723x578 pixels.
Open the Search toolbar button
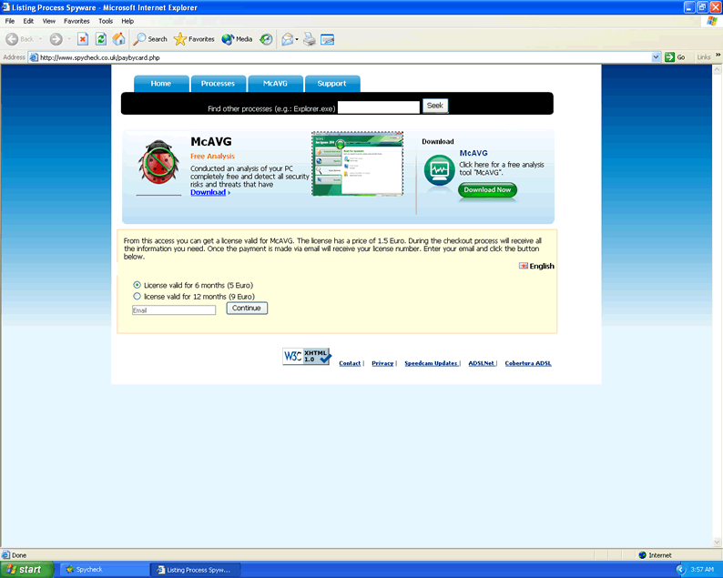tap(150, 39)
